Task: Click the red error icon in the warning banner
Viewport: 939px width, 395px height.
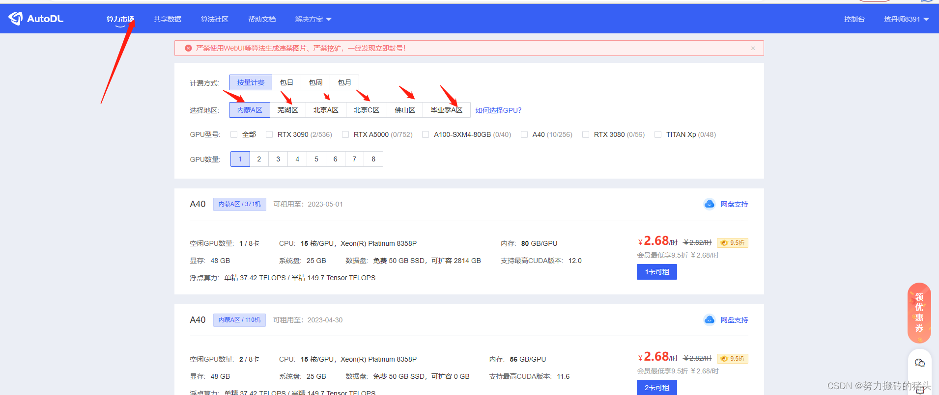Action: 188,48
